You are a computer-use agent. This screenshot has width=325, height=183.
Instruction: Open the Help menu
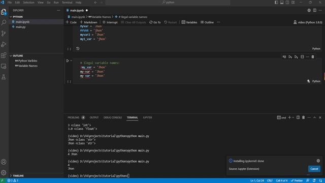point(78,3)
